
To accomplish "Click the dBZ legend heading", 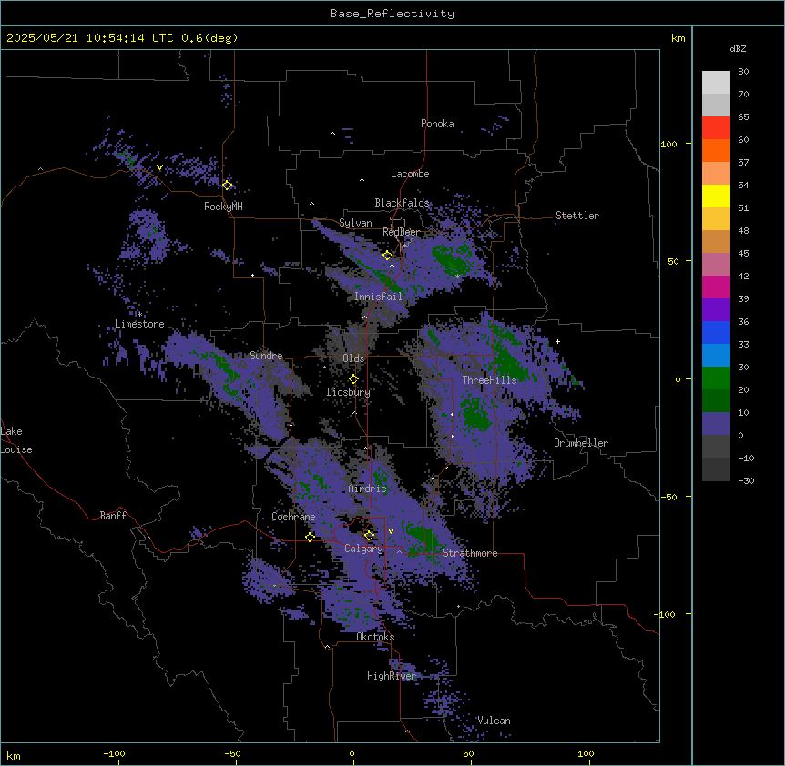I will pos(738,49).
